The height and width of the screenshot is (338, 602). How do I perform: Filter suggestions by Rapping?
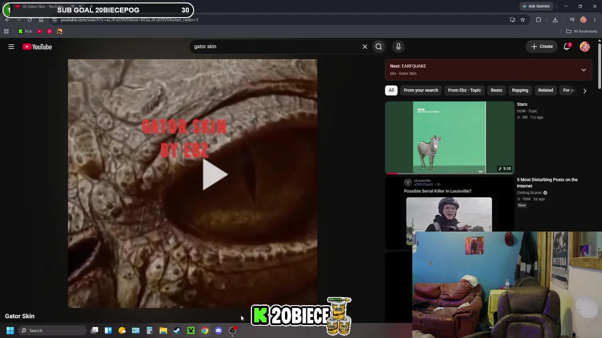tap(520, 90)
